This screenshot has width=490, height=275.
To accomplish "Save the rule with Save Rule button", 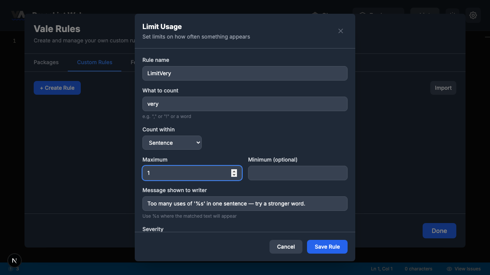I will point(327,246).
